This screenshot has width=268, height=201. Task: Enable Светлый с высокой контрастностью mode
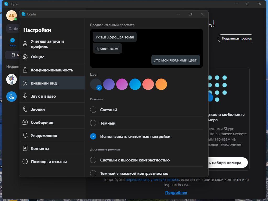(x=93, y=160)
